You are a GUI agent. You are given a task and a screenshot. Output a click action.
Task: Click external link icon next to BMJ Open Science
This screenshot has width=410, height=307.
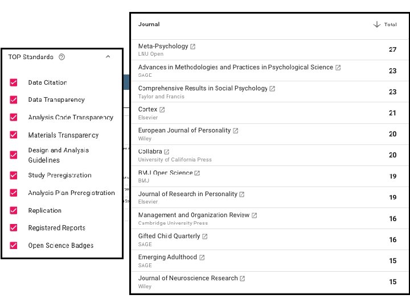tap(197, 173)
